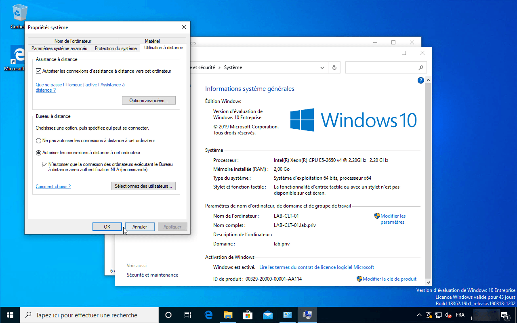517x323 pixels.
Task: Switch to Nom de l'ordinateur tab
Action: tap(73, 41)
